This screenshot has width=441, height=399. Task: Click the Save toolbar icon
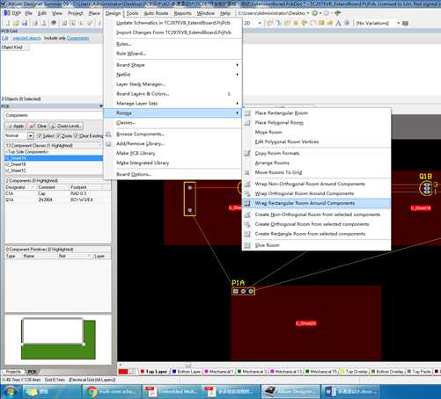(25, 23)
